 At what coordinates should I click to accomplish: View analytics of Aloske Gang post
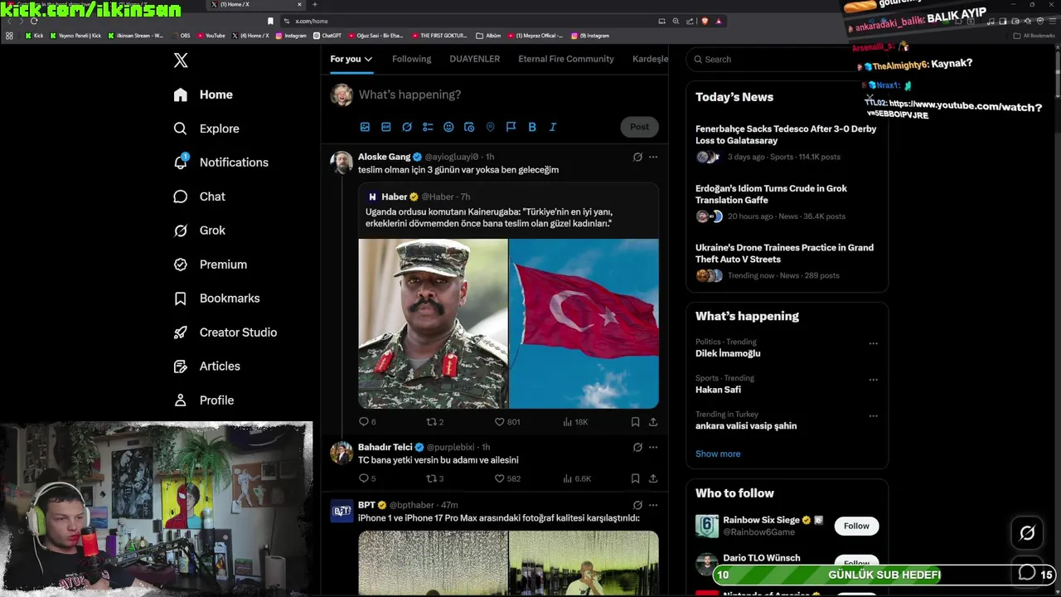click(575, 422)
